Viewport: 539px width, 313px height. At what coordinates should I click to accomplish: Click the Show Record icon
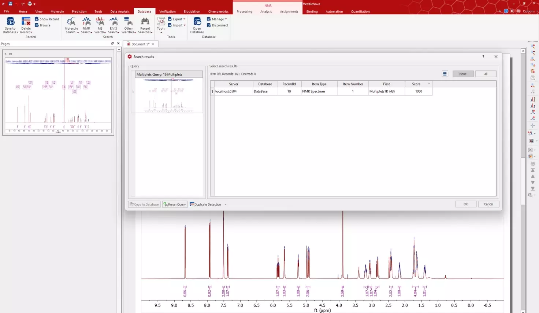pos(47,19)
